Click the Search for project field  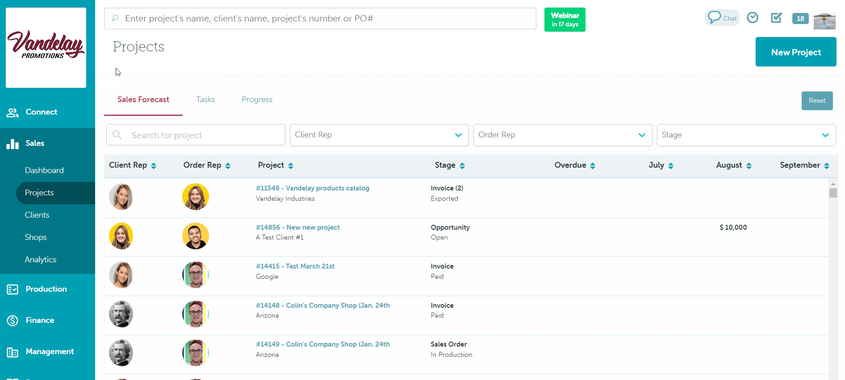click(x=203, y=135)
